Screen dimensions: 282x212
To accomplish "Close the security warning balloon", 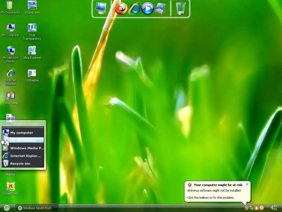I will click(247, 184).
